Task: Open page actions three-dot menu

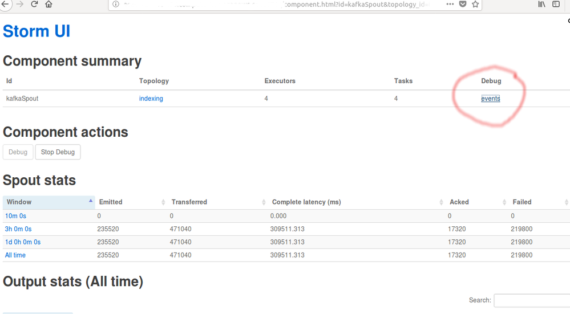Action: point(450,5)
